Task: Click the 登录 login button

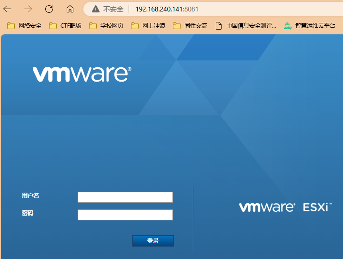Action: point(153,241)
